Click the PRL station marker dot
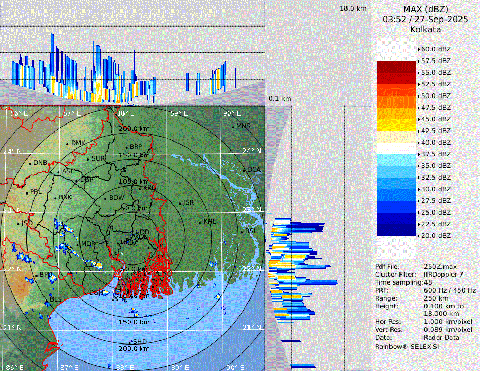480x371 pixels. [26, 192]
